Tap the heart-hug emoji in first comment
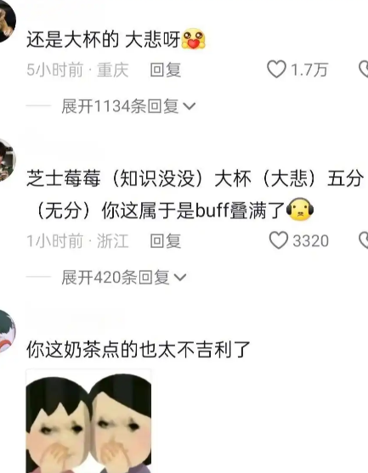Image resolution: width=368 pixels, height=473 pixels. tap(193, 39)
